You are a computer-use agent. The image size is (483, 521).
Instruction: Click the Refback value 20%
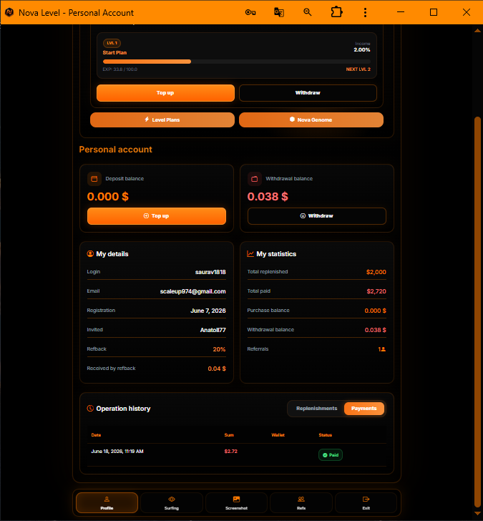(219, 349)
